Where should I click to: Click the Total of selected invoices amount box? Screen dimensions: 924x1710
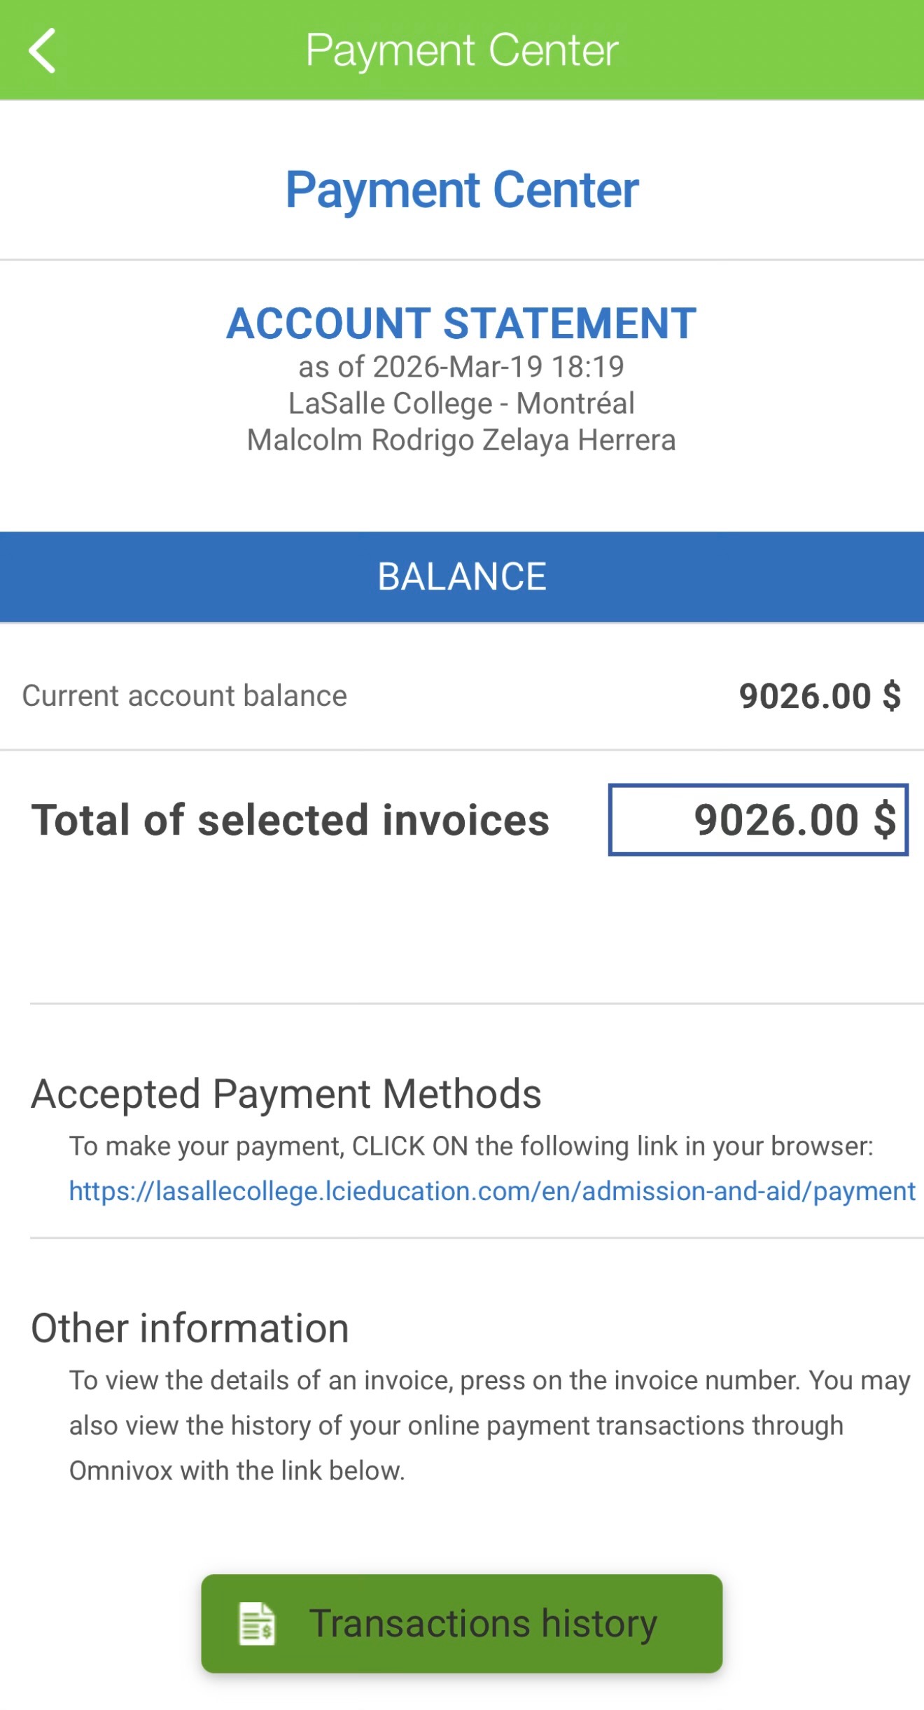pos(758,819)
